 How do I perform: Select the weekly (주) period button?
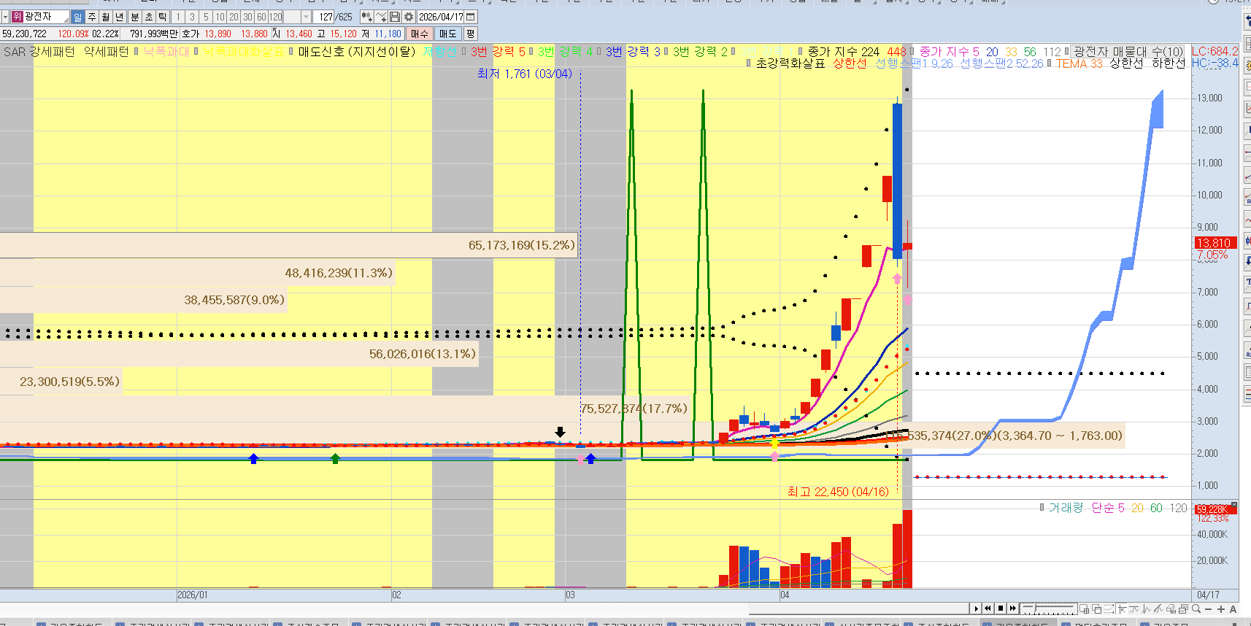click(x=92, y=17)
